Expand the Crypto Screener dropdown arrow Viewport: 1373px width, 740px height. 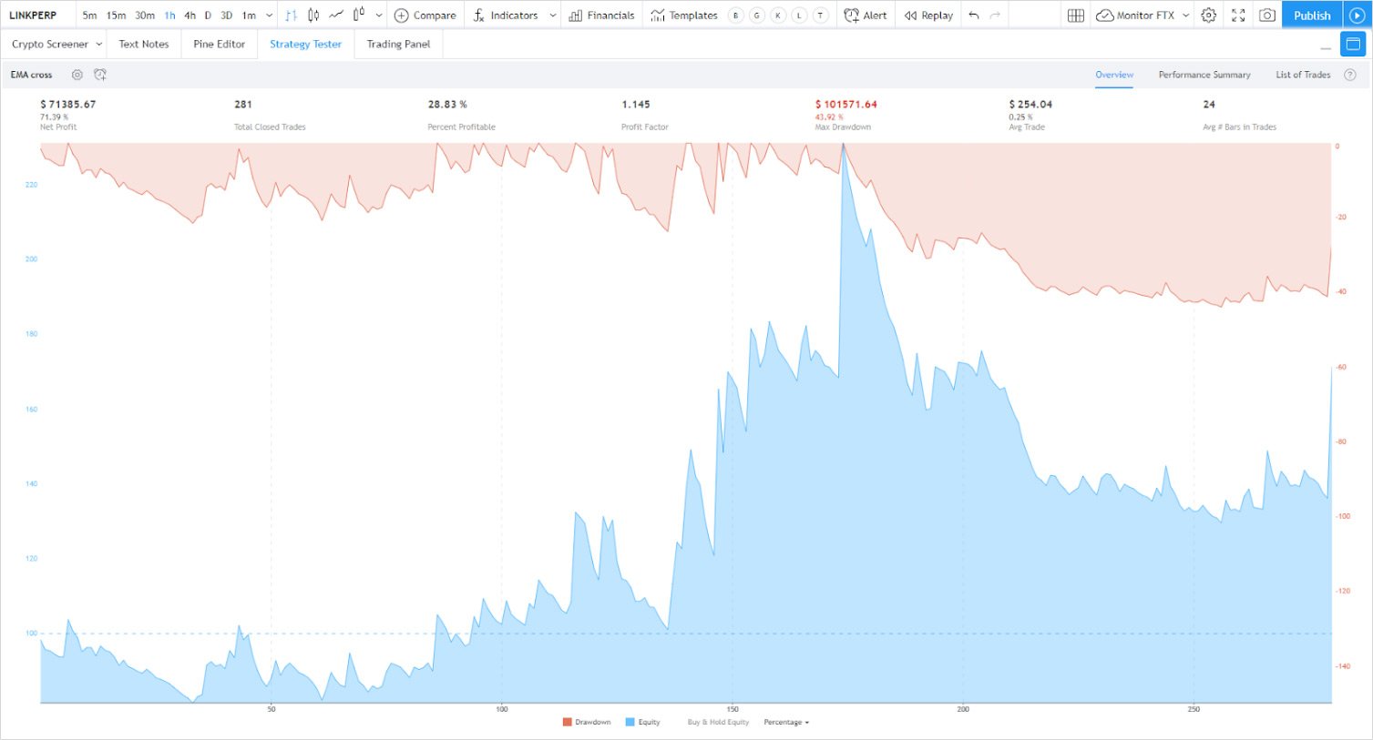(98, 44)
